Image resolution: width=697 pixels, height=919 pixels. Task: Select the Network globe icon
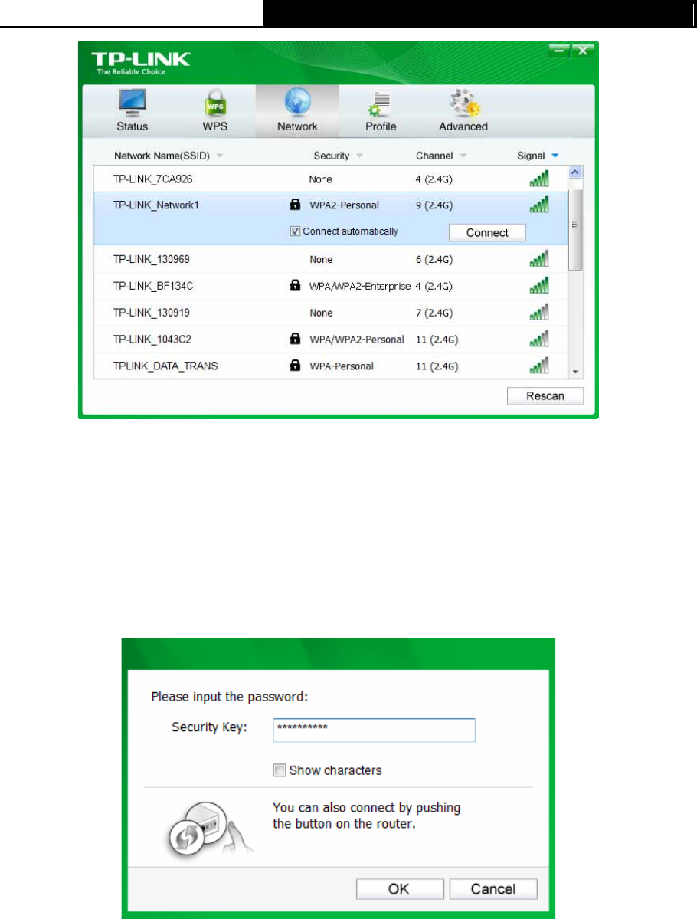coord(297,102)
